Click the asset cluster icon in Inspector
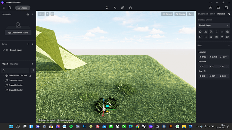 point(211,37)
